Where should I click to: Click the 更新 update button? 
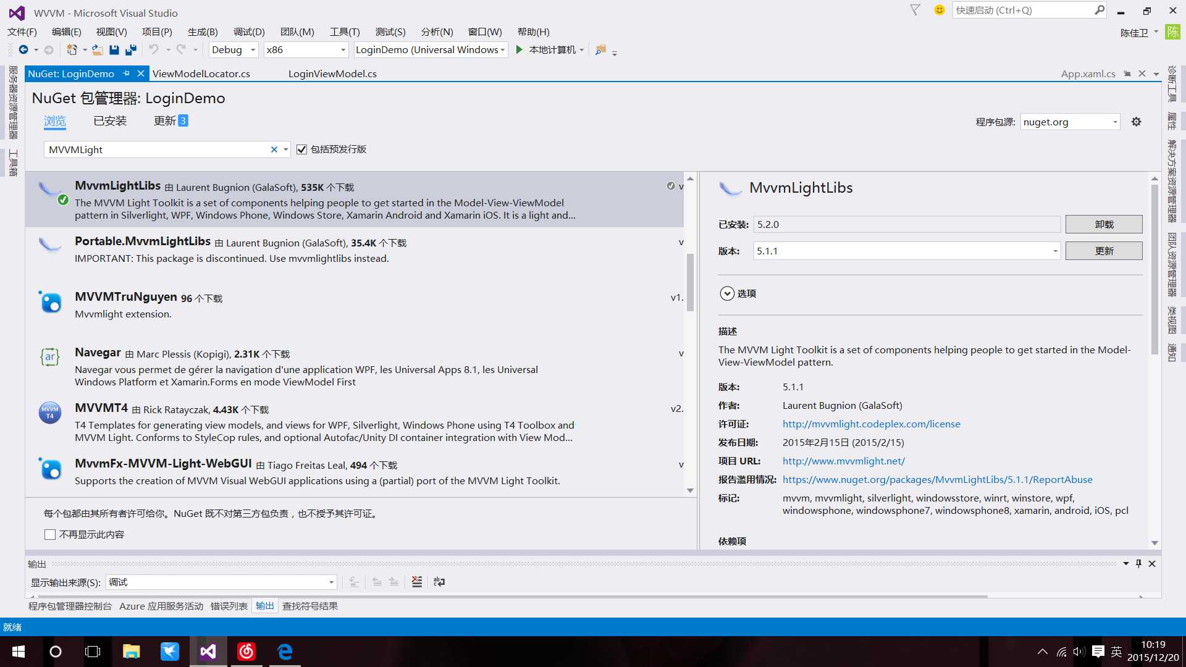coord(1104,251)
